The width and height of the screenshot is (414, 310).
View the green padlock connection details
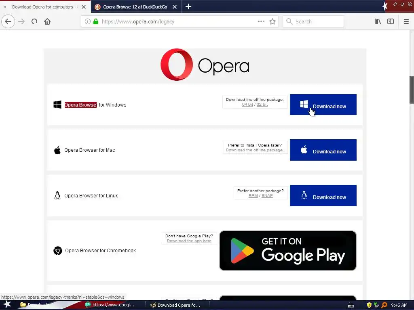[x=96, y=21]
